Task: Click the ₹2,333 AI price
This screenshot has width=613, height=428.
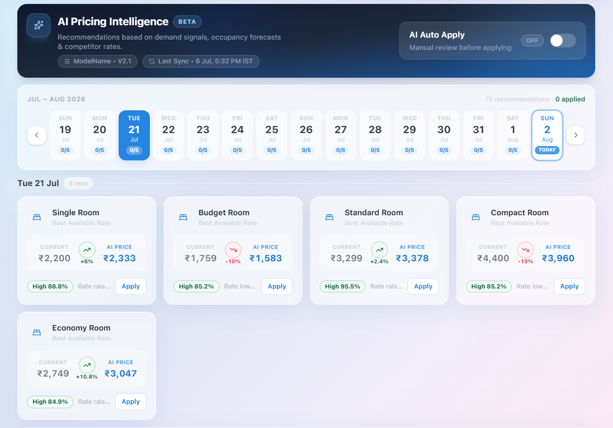Action: click(x=120, y=258)
